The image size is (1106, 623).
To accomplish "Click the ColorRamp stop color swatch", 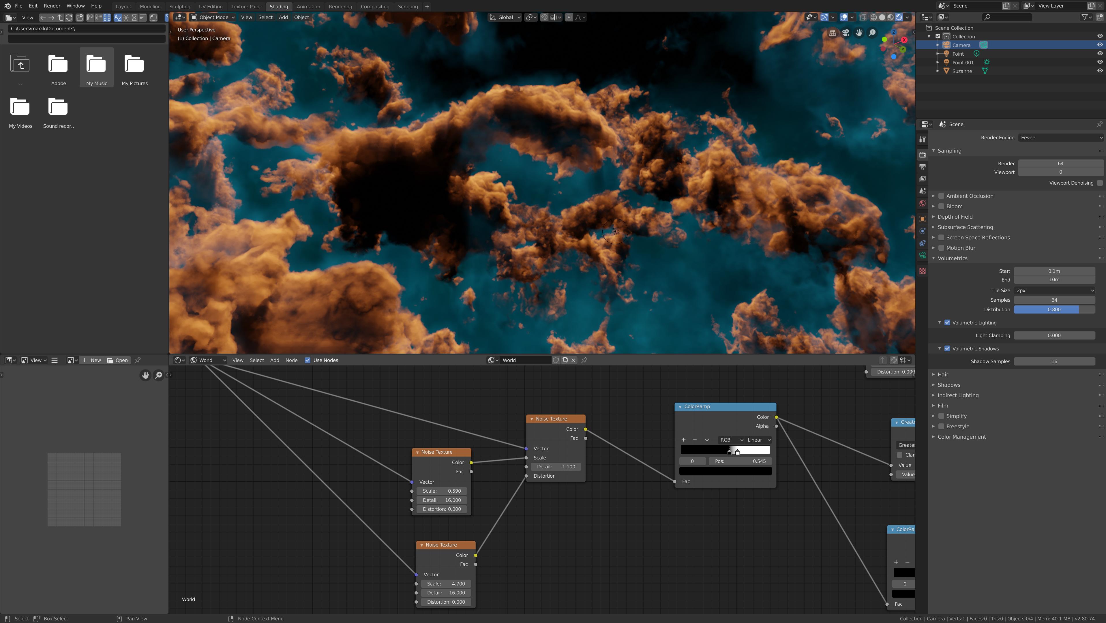I will (725, 471).
